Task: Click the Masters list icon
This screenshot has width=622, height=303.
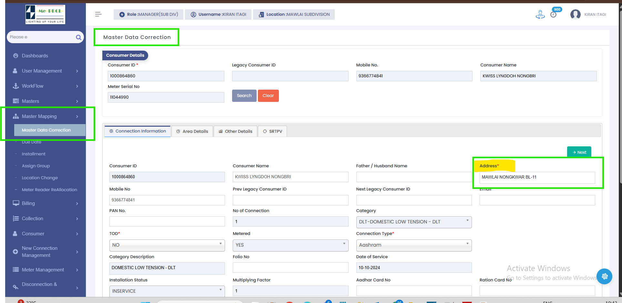Action: tap(15, 101)
